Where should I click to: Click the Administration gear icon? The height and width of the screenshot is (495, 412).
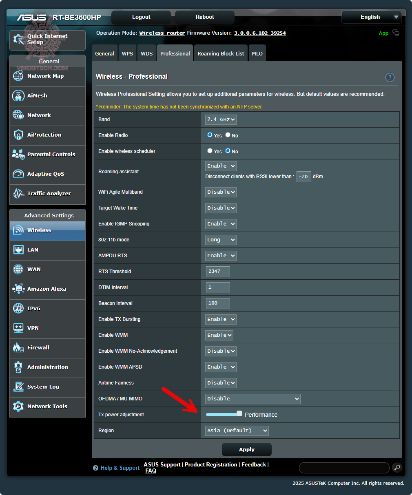pos(18,367)
